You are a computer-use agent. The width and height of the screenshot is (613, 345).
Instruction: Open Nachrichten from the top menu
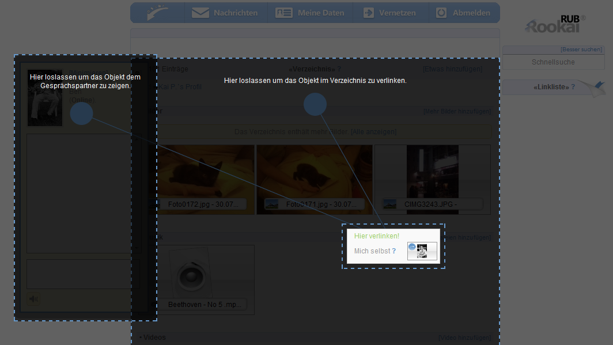(x=225, y=13)
